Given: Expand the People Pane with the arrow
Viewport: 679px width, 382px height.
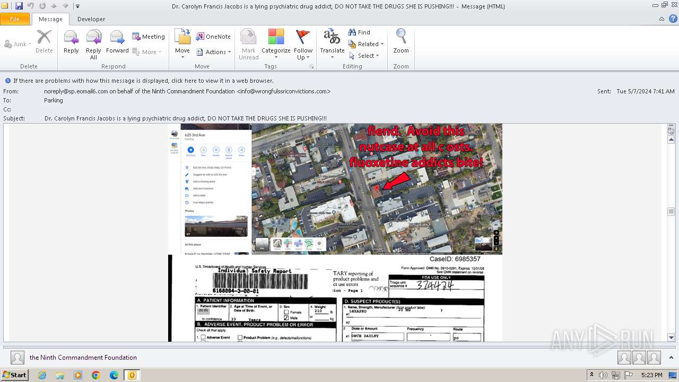Looking at the screenshot, I should coord(671,358).
